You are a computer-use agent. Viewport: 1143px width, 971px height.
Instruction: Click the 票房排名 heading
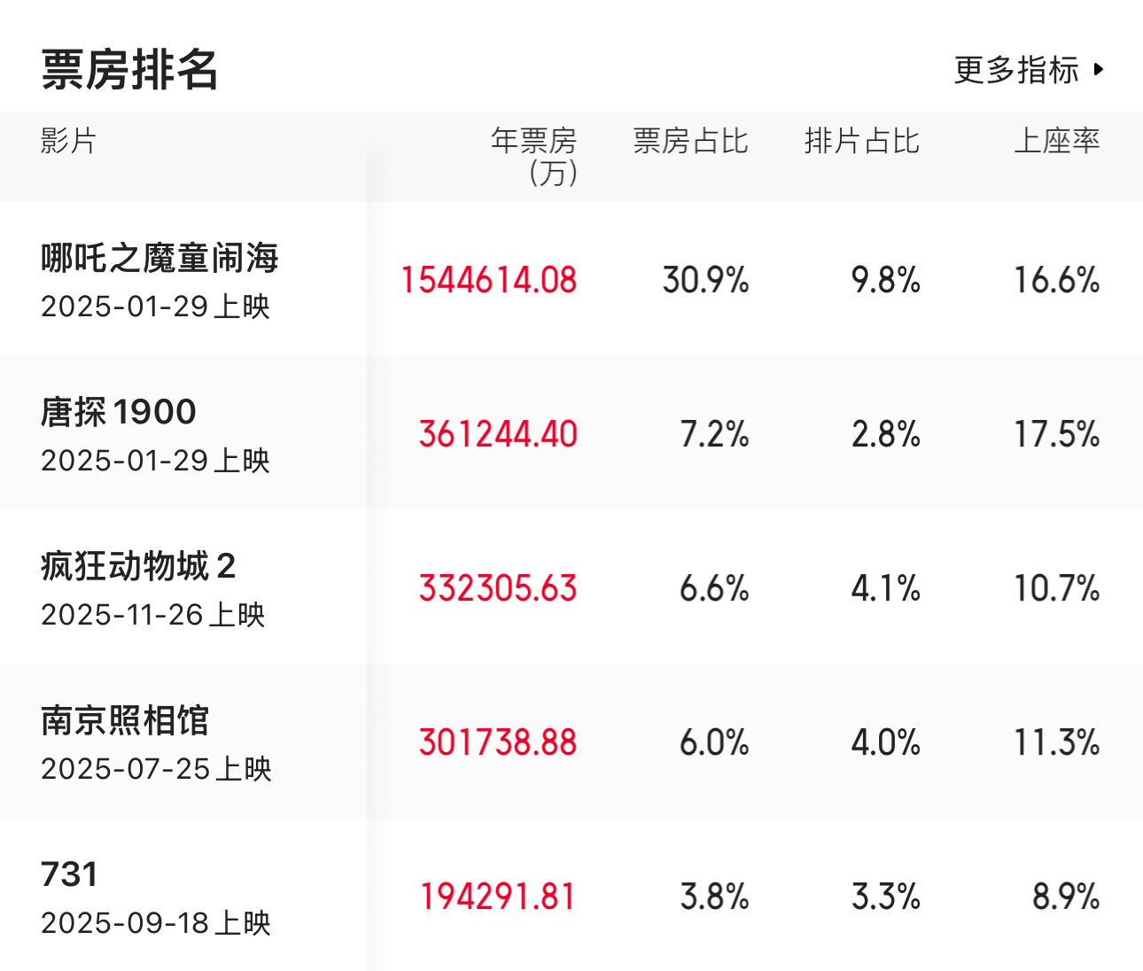(x=129, y=69)
